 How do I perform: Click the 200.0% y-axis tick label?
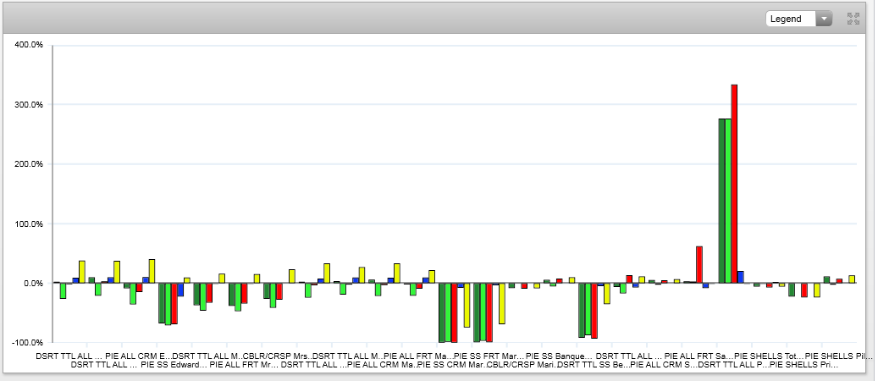pyautogui.click(x=29, y=164)
